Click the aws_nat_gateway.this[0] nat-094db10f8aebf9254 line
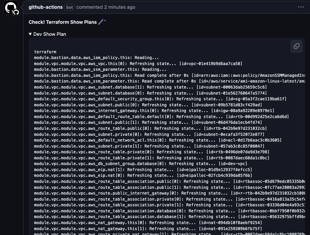 pos(148,223)
